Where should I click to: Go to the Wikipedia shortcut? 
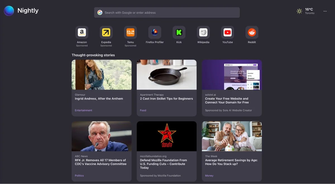pos(203,33)
